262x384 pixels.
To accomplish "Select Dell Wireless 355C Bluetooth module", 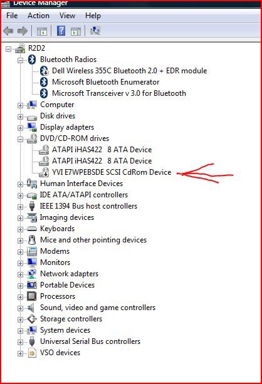I will click(129, 71).
